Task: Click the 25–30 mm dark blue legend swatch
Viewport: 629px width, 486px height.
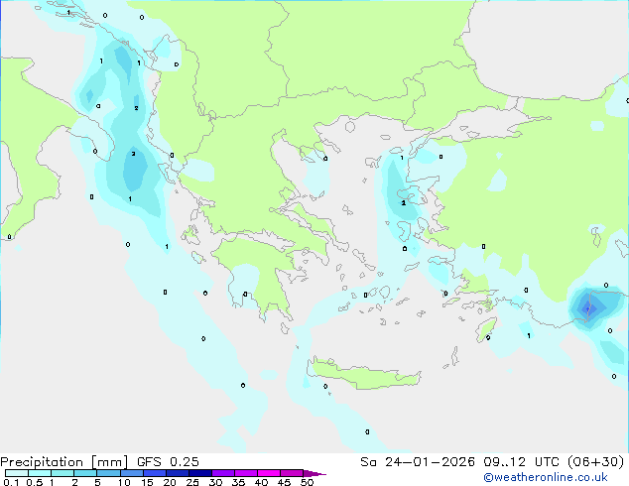Action: (x=200, y=473)
